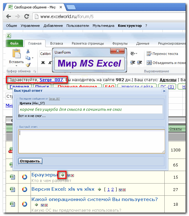Open the Браузеры topic
The height and width of the screenshot is (216, 189).
(44, 175)
